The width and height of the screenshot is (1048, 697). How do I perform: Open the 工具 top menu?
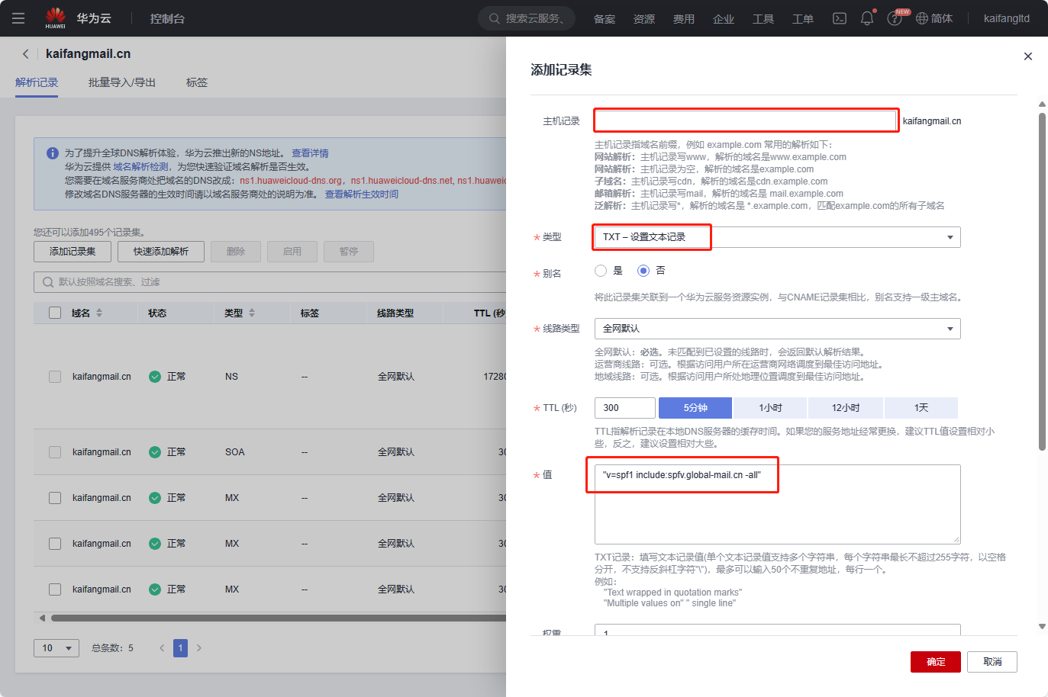(x=763, y=18)
